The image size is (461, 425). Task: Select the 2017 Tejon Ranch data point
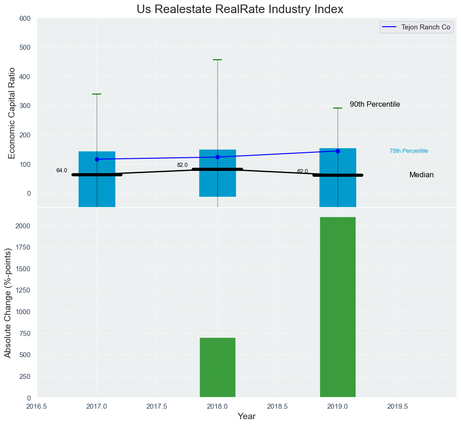click(x=97, y=159)
